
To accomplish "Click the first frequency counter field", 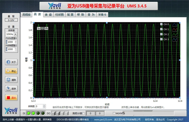I will point(90,113).
